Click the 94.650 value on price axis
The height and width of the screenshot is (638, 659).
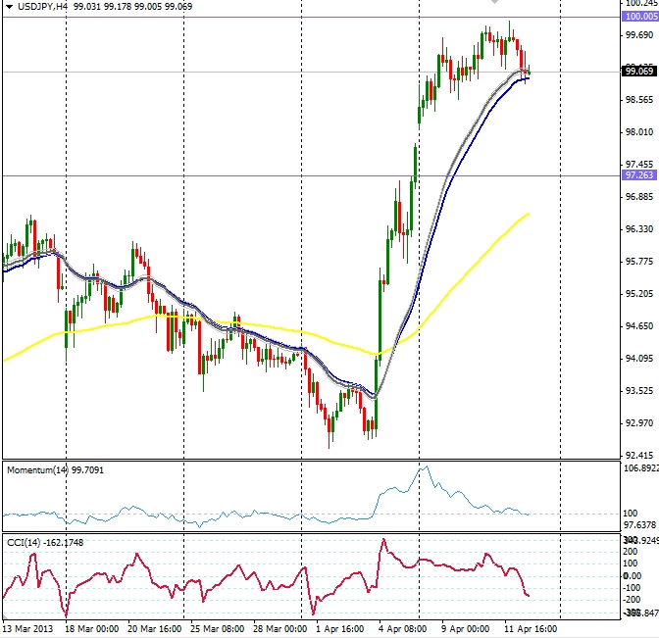(639, 326)
